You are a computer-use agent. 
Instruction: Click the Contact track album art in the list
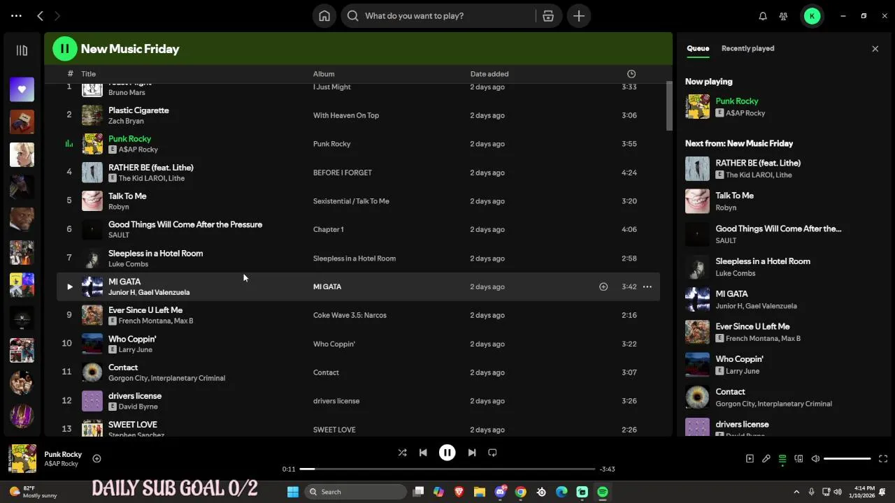[92, 372]
